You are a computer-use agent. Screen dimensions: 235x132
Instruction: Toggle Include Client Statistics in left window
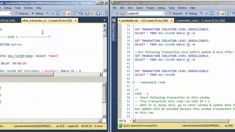click(x=80, y=14)
